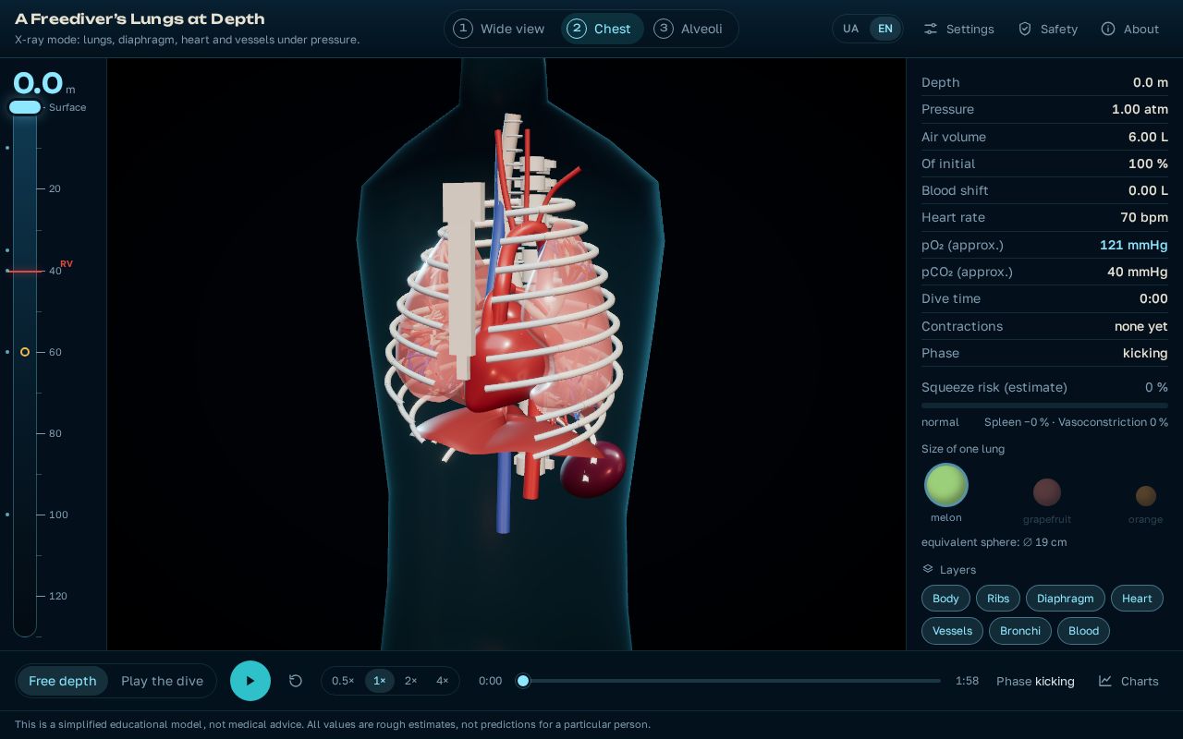Switch to Wide view tab

pos(500,29)
